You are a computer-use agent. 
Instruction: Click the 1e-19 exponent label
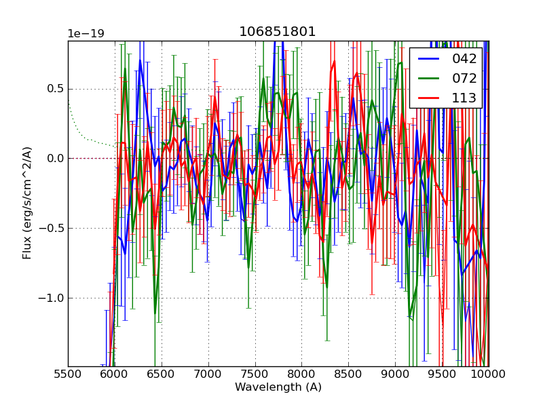[x=86, y=34]
